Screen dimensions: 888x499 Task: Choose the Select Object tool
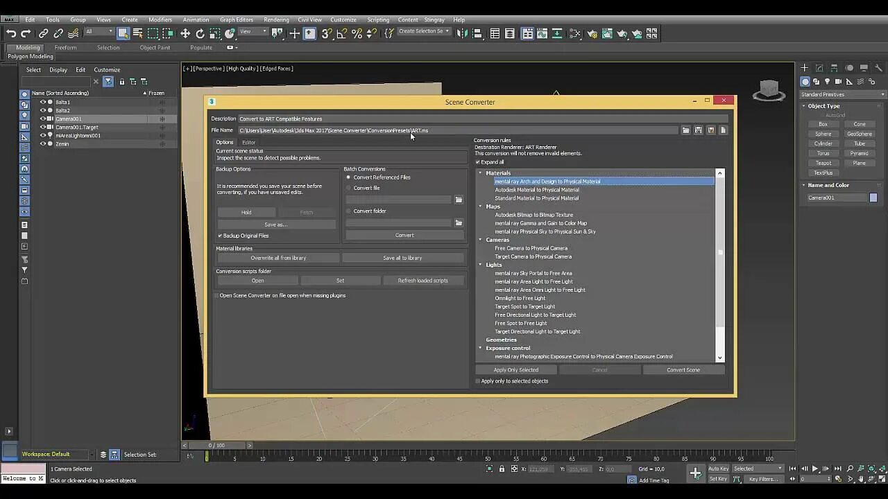(x=123, y=33)
